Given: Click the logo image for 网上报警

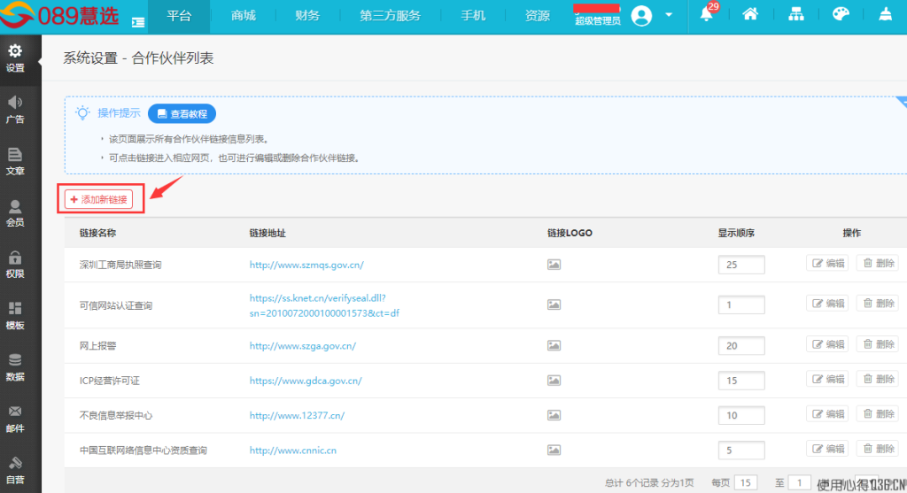Looking at the screenshot, I should (x=554, y=345).
